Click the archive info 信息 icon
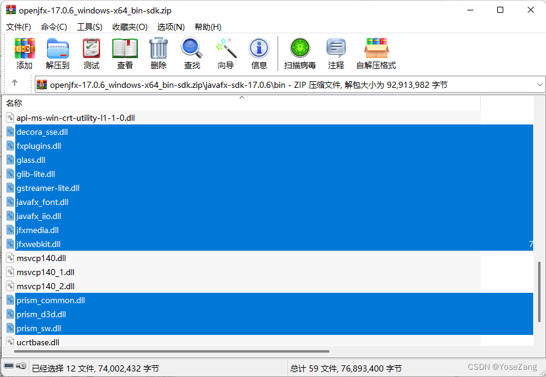Screen dimensions: 546x377 coord(259,53)
